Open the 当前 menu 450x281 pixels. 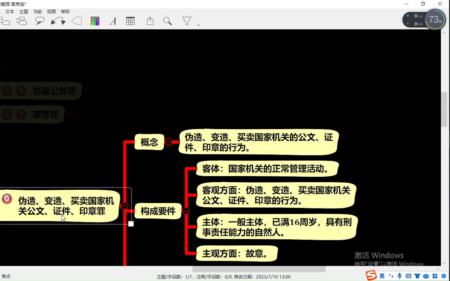(37, 11)
